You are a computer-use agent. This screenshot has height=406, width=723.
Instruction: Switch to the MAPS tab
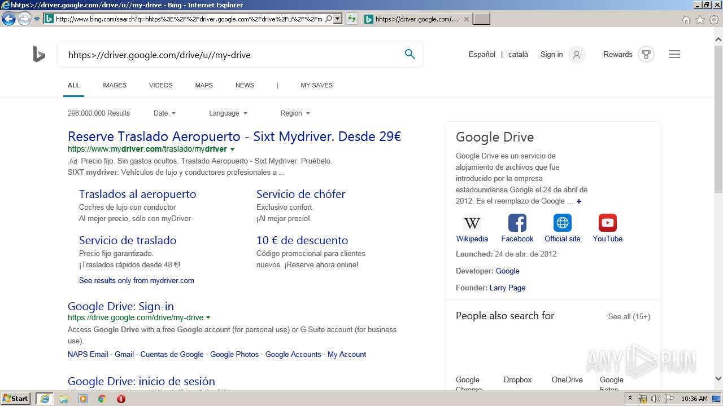click(204, 85)
